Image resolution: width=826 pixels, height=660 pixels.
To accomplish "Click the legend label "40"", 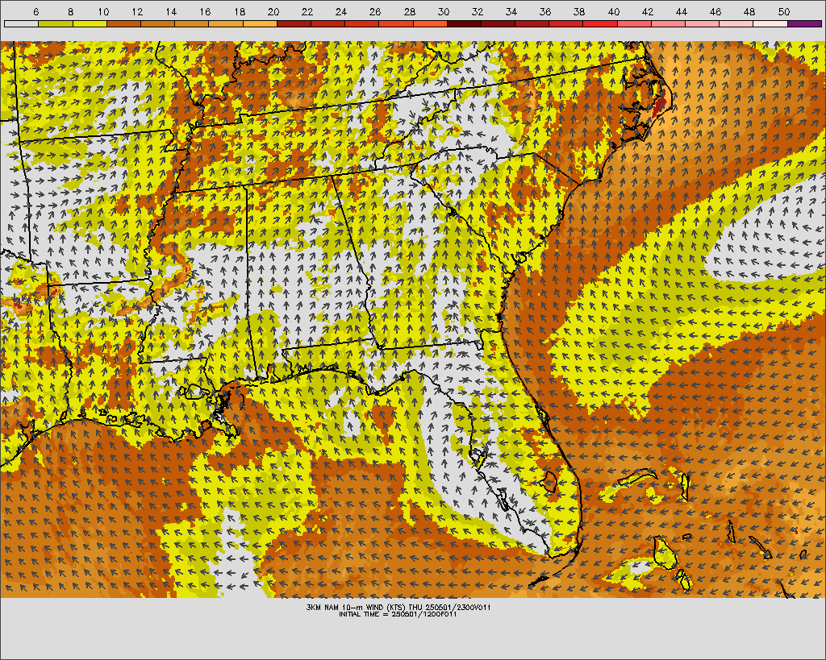I will 614,11.
